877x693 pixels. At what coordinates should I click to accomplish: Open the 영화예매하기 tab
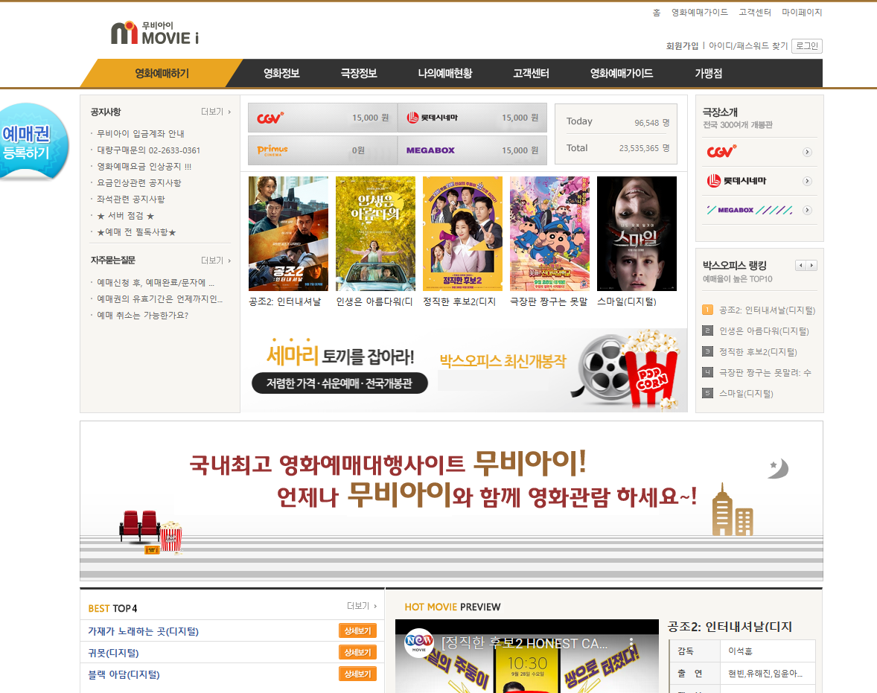click(162, 73)
